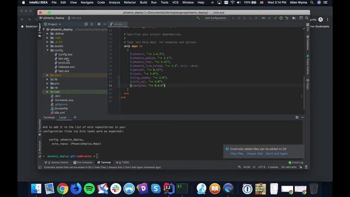Open the Navigate menu
Viewport: 350px width, 197px height.
(87, 2)
